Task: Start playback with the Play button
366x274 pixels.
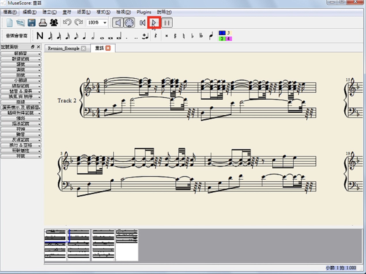Action: tap(154, 22)
